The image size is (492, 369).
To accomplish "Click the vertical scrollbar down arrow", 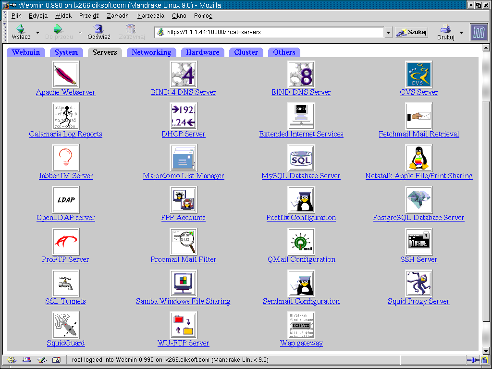I will point(486,351).
